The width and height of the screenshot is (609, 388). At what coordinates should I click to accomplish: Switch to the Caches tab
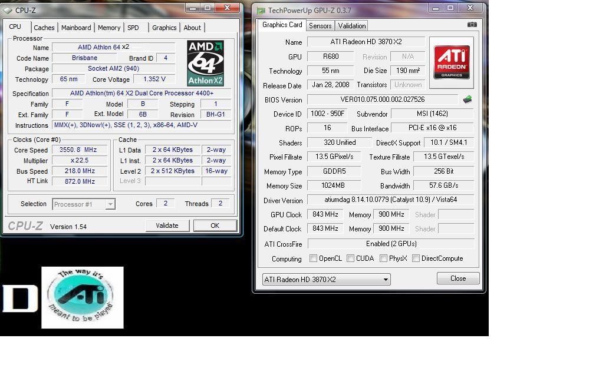44,28
